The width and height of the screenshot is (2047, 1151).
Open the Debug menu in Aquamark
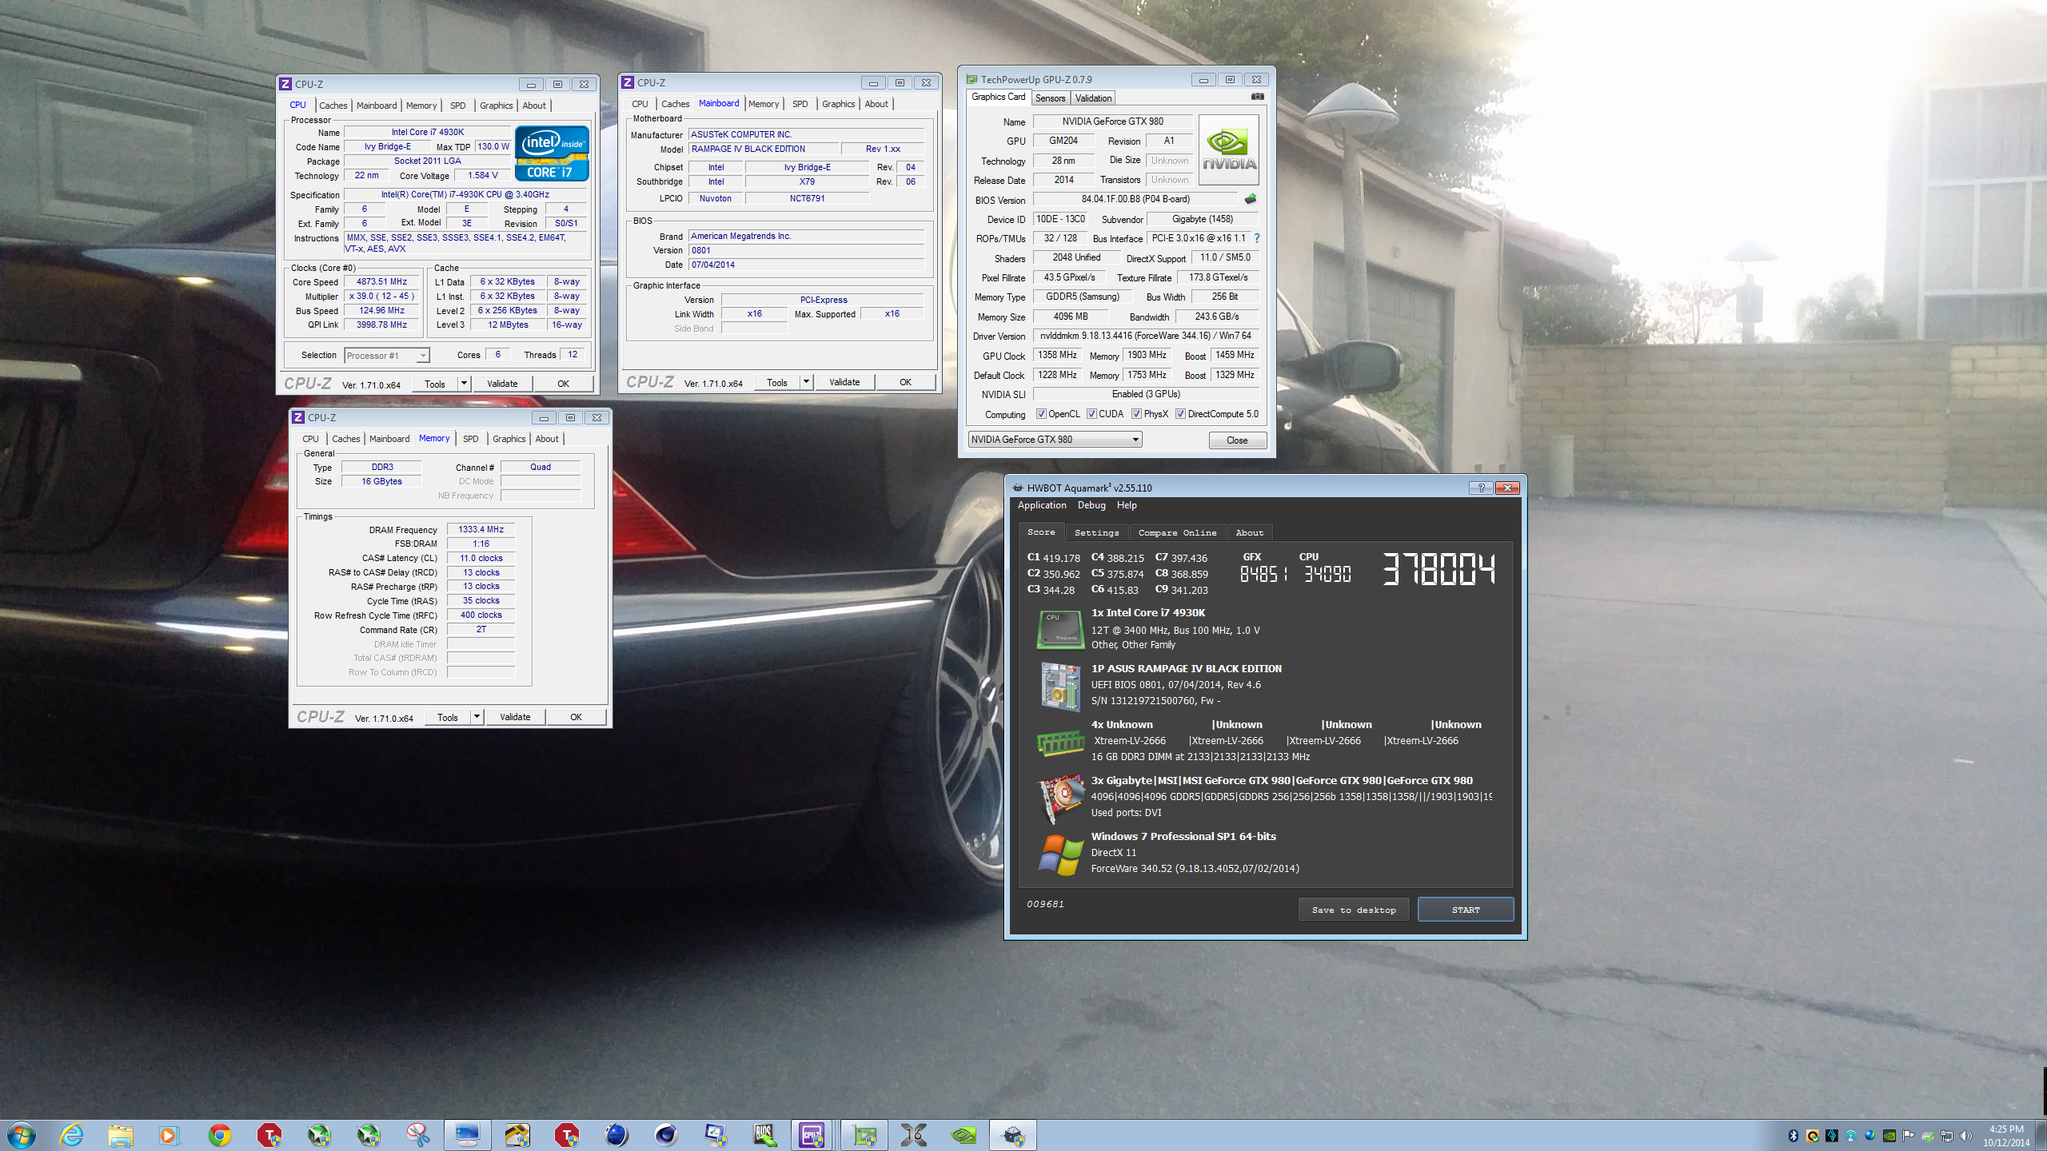(x=1091, y=505)
